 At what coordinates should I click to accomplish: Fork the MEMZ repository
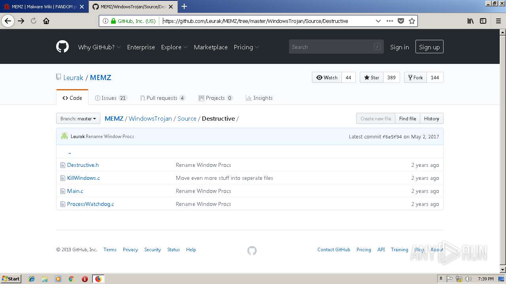(x=415, y=77)
